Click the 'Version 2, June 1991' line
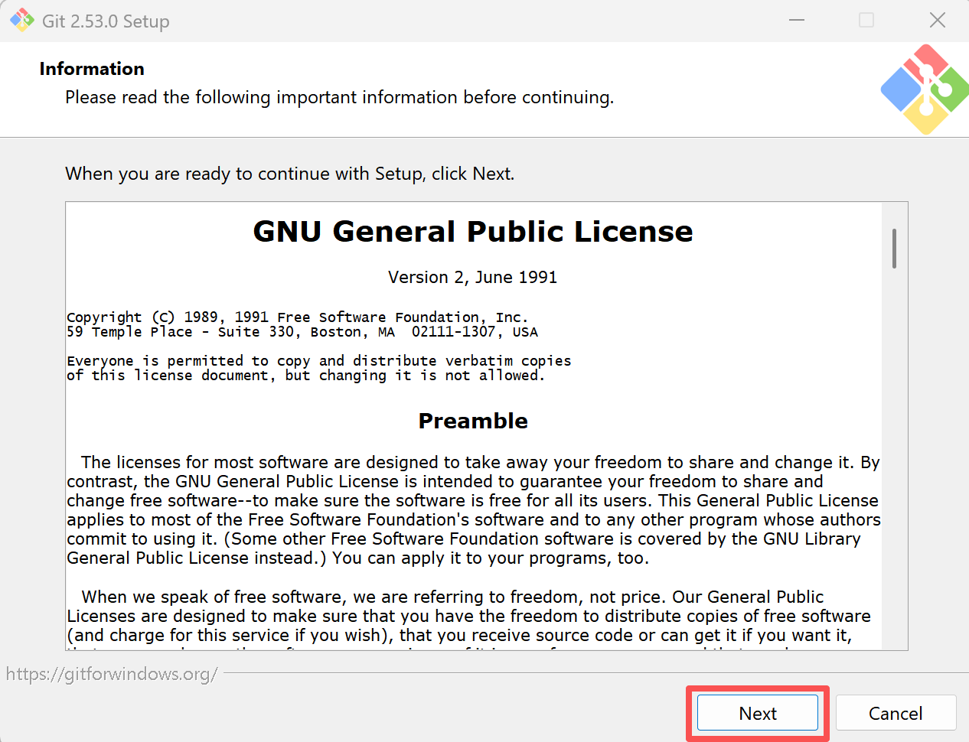969x742 pixels. click(x=473, y=277)
